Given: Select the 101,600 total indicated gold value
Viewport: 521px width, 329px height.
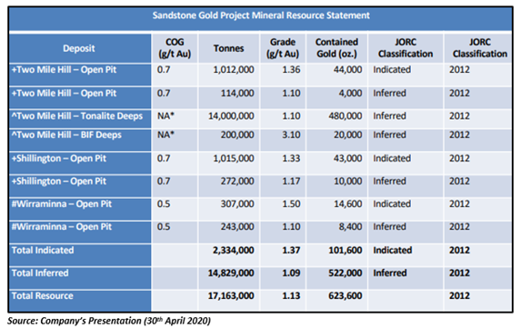Looking at the screenshot, I should [x=346, y=250].
